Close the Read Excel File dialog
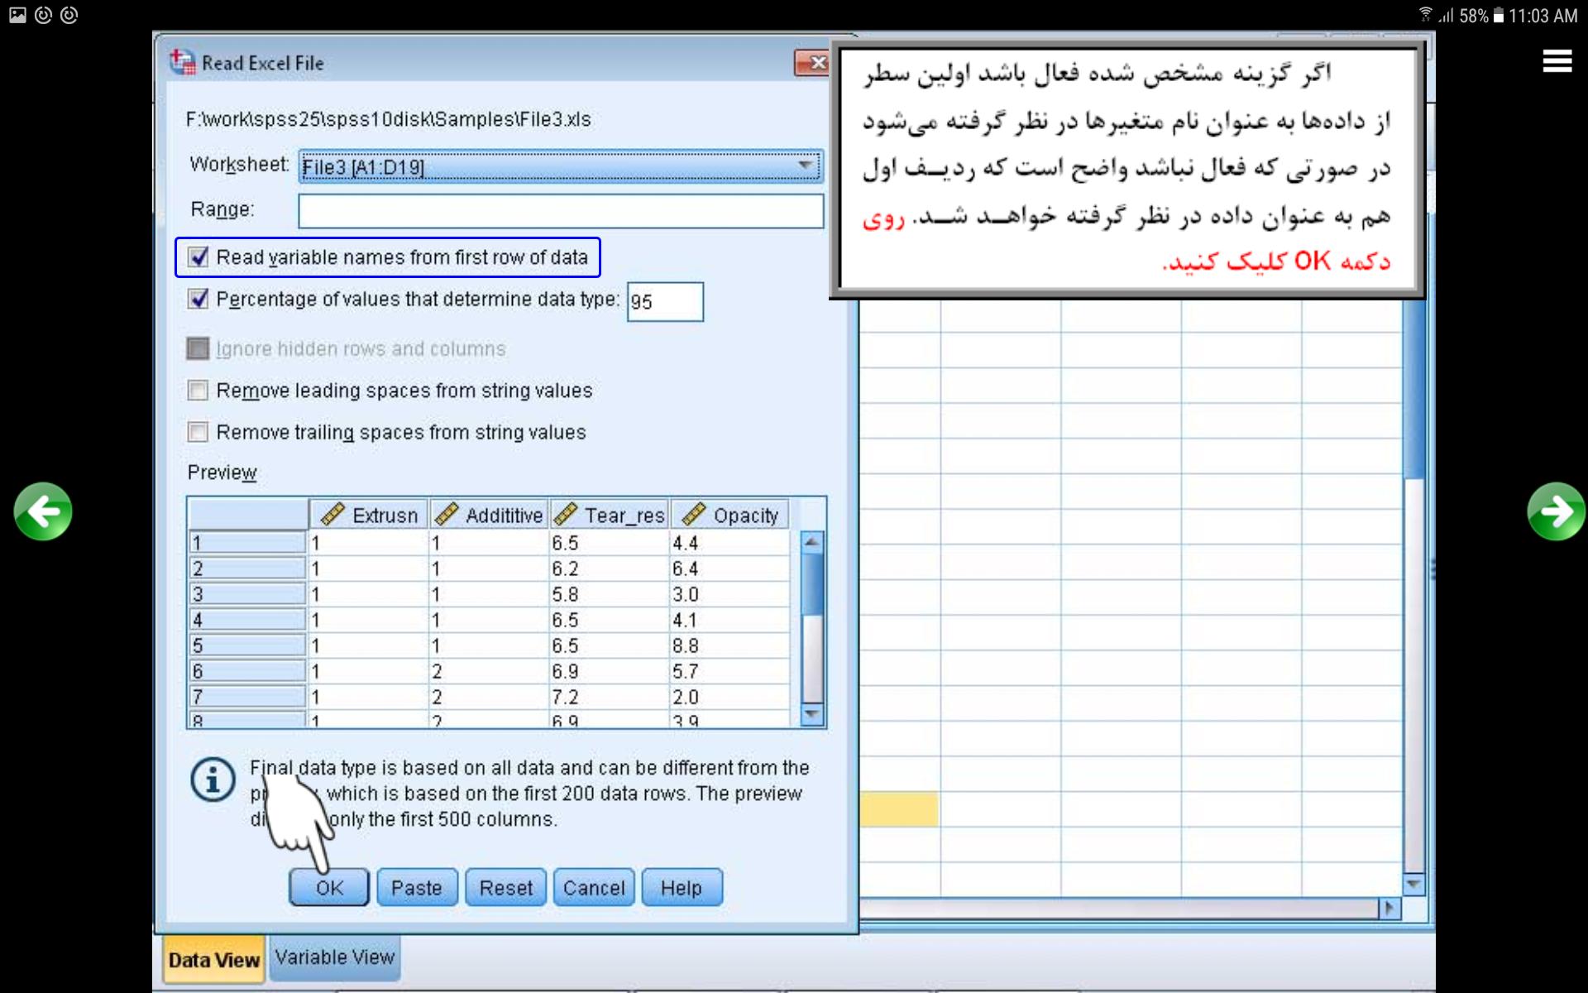1588x993 pixels. 812,62
